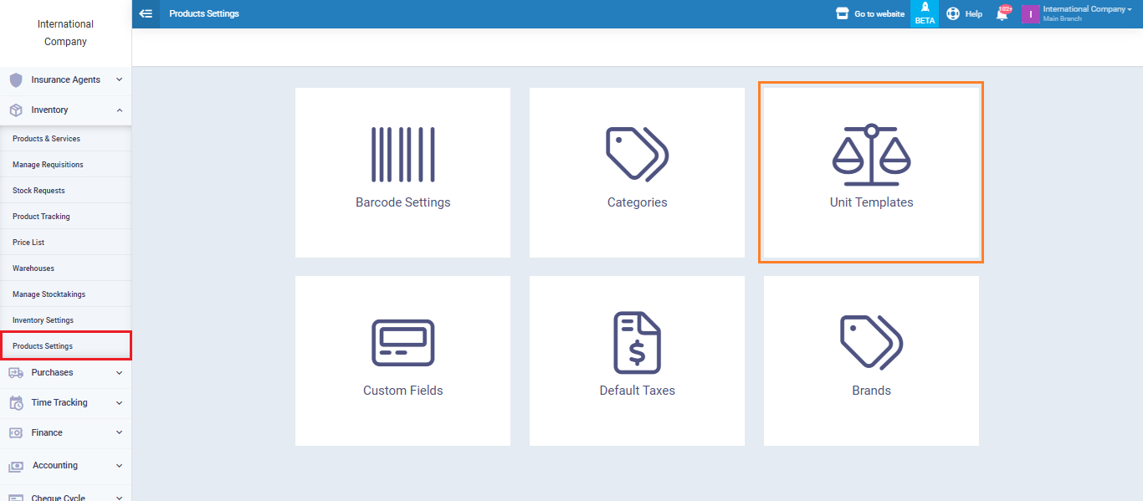Open Unit Templates via scales icon
Screen dimensions: 1143x501
coord(871,155)
